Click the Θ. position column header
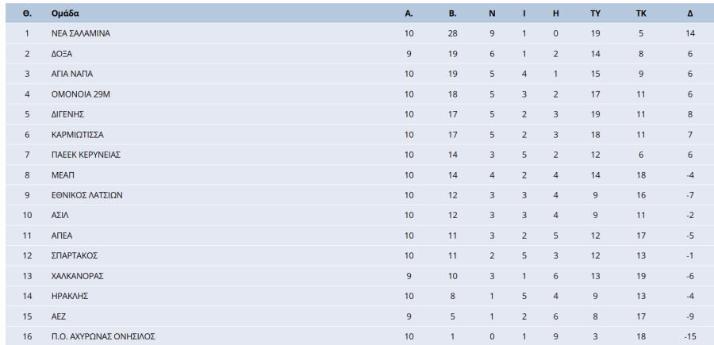Image resolution: width=714 pixels, height=345 pixels. coord(27,13)
